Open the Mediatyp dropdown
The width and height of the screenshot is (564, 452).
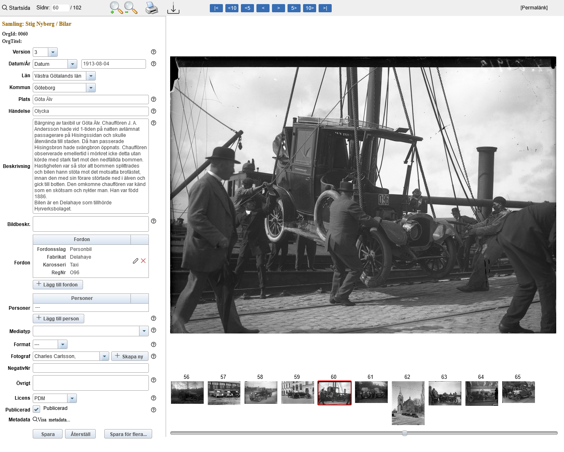coord(144,331)
